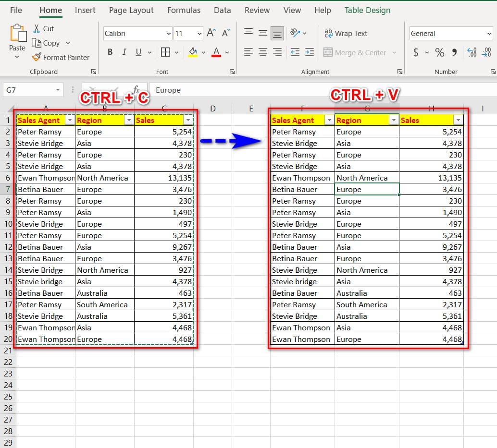Click the Copy button
This screenshot has width=497, height=448.
click(x=46, y=43)
